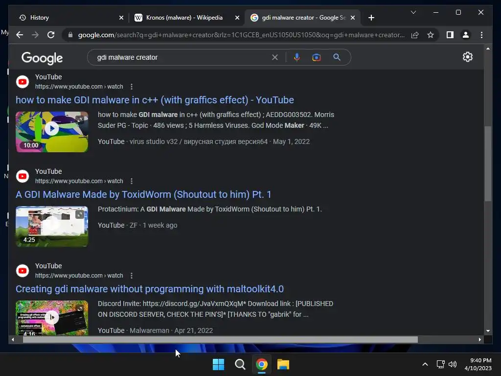Open the Chrome side panel

pyautogui.click(x=450, y=35)
